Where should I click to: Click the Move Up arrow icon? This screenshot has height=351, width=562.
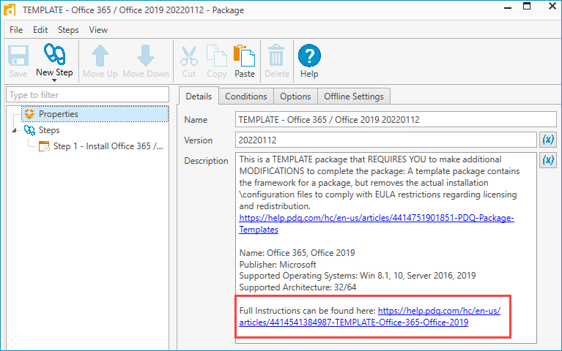(100, 56)
